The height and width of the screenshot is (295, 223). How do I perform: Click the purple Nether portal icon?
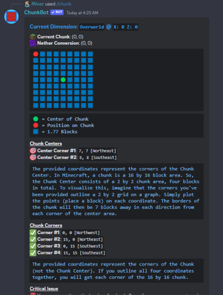tap(33, 43)
